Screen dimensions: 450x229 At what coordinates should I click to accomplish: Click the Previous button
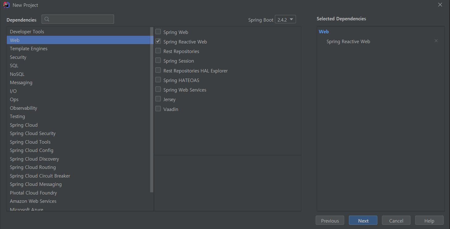[330, 220]
